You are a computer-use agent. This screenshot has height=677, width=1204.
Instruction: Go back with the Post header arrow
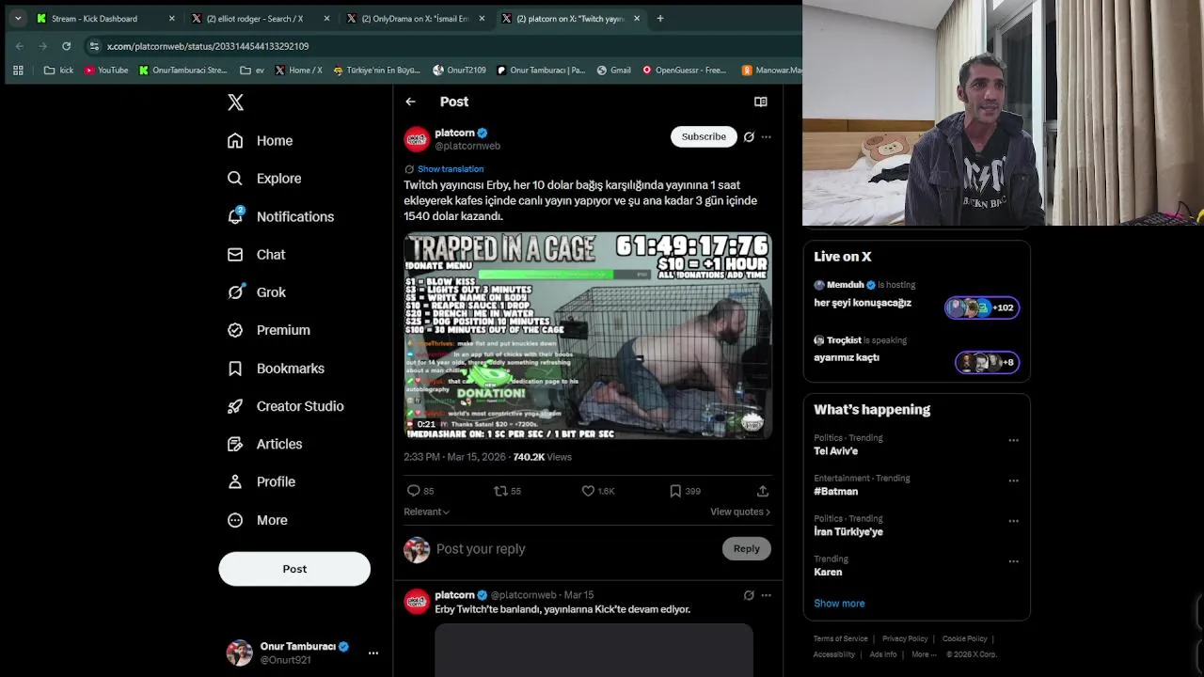[x=410, y=102]
